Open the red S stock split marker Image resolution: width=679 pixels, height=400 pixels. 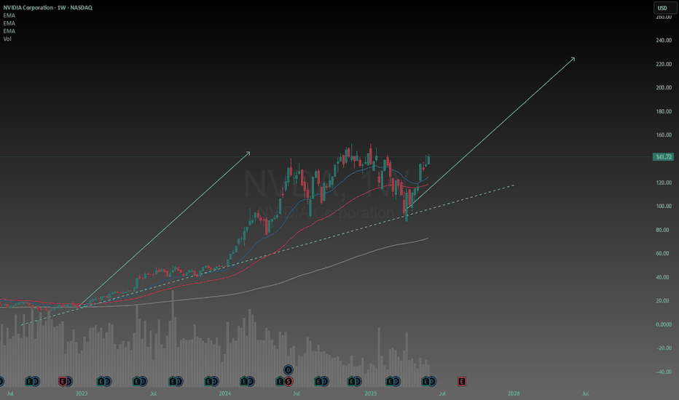pos(289,381)
